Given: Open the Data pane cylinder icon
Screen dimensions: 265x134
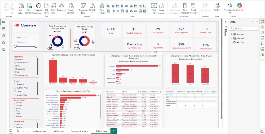Looking at the screenshot, I should click(x=262, y=21).
